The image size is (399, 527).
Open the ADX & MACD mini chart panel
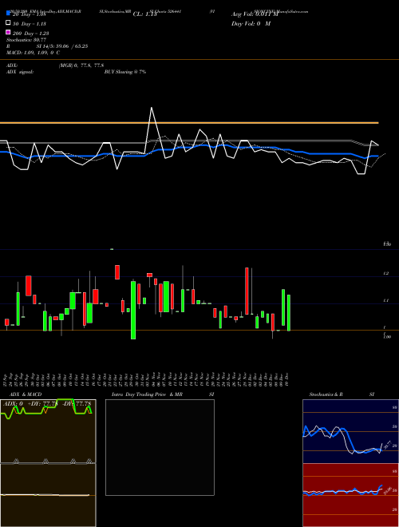[48, 463]
